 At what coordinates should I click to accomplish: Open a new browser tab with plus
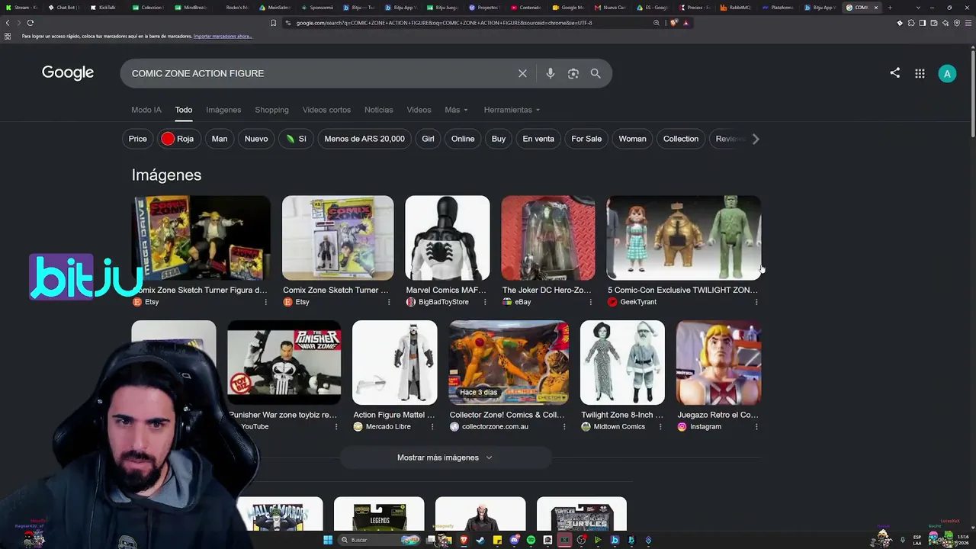[890, 8]
